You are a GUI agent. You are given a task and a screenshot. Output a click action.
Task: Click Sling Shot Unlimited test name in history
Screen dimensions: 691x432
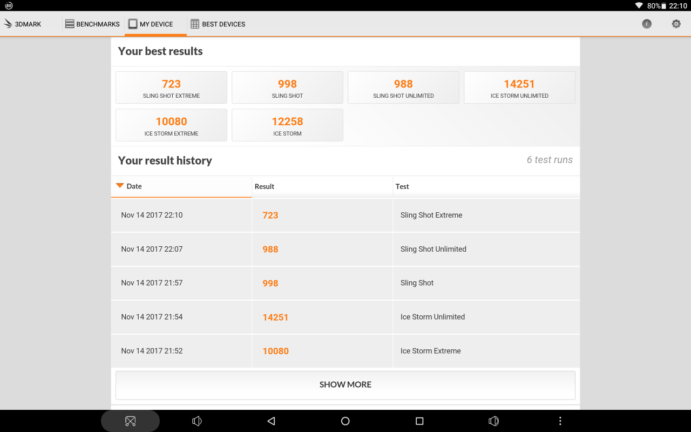[433, 249]
